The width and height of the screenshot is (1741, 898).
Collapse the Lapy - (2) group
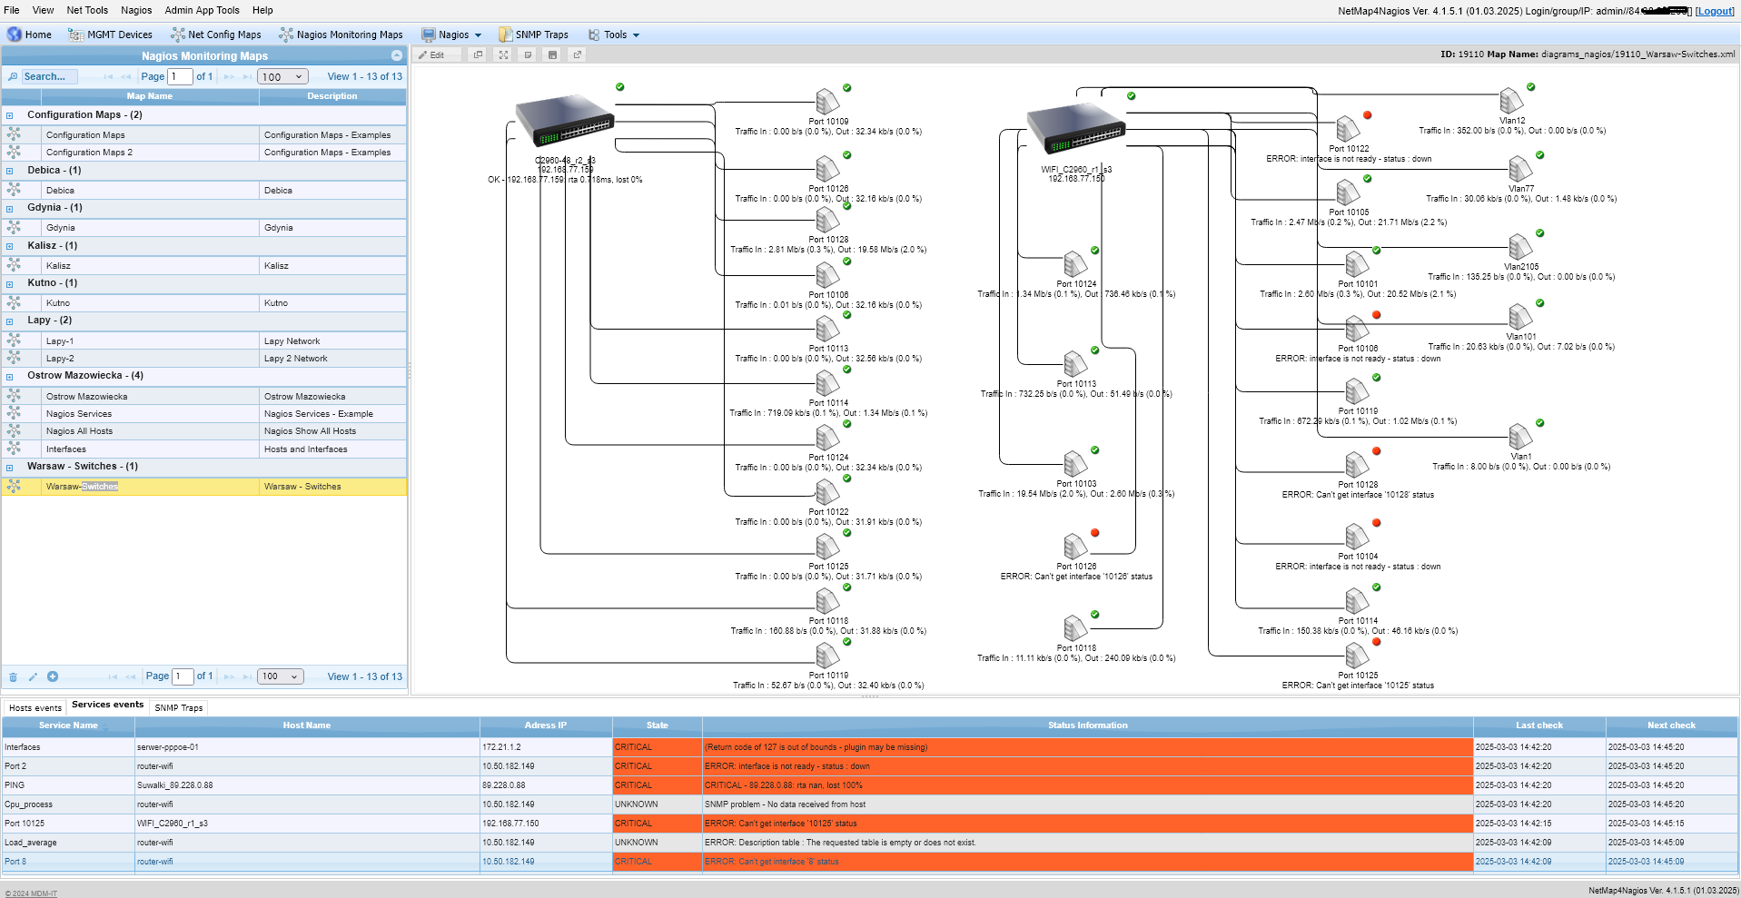pos(10,321)
